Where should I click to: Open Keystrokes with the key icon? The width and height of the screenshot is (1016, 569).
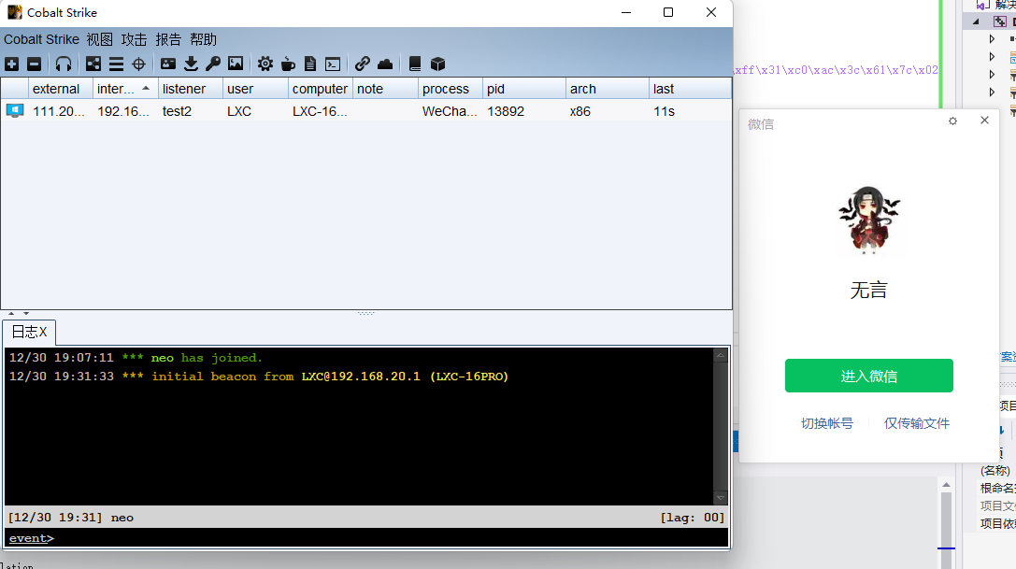coord(213,64)
